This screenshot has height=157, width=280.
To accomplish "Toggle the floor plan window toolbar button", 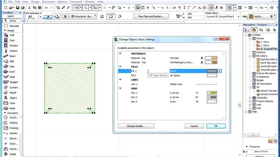I will click(230, 8).
